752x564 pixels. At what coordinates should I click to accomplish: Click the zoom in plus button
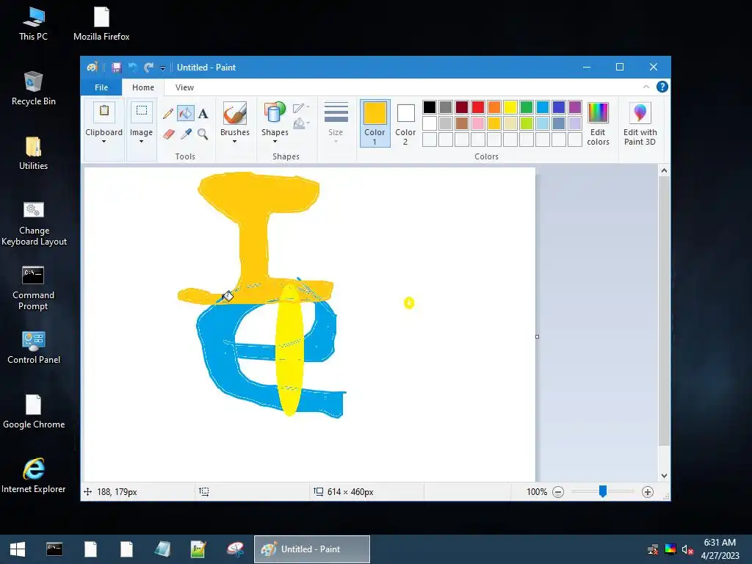[x=648, y=492]
